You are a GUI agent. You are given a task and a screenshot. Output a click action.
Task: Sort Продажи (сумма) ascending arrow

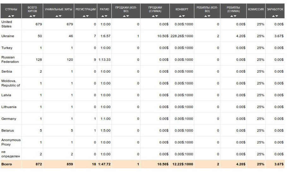153,16
